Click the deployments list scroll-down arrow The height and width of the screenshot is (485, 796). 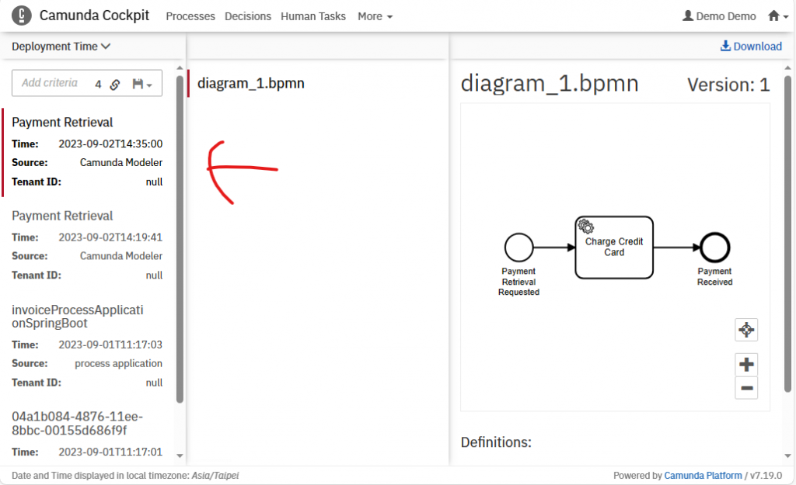(180, 456)
